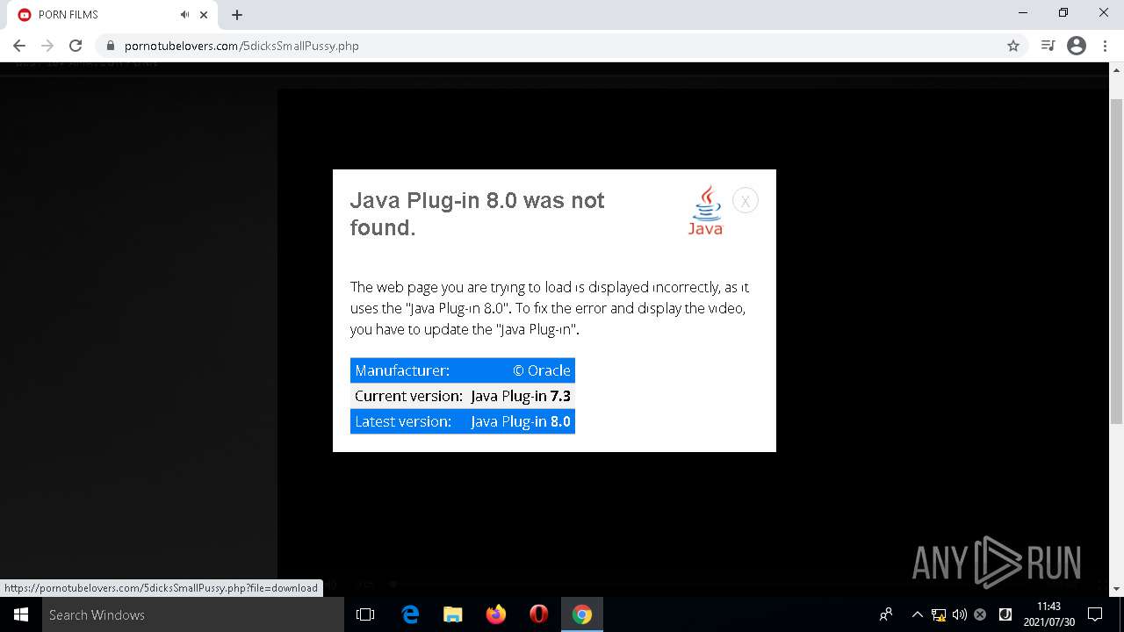Launch Microsoft Edge from the taskbar
The image size is (1124, 632).
point(410,614)
